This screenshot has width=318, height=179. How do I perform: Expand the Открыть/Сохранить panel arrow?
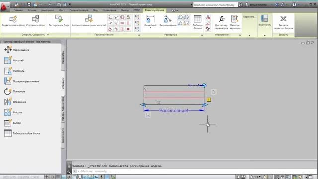48,35
